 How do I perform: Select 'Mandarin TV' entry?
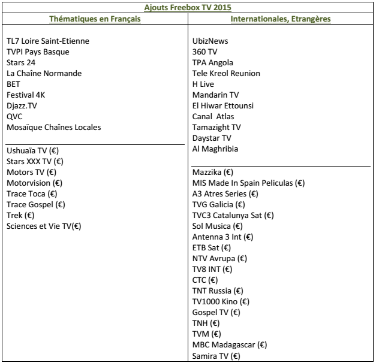pyautogui.click(x=215, y=95)
